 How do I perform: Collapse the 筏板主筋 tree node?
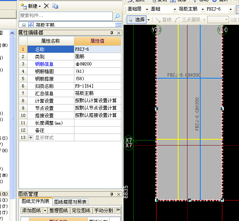[24, 25]
